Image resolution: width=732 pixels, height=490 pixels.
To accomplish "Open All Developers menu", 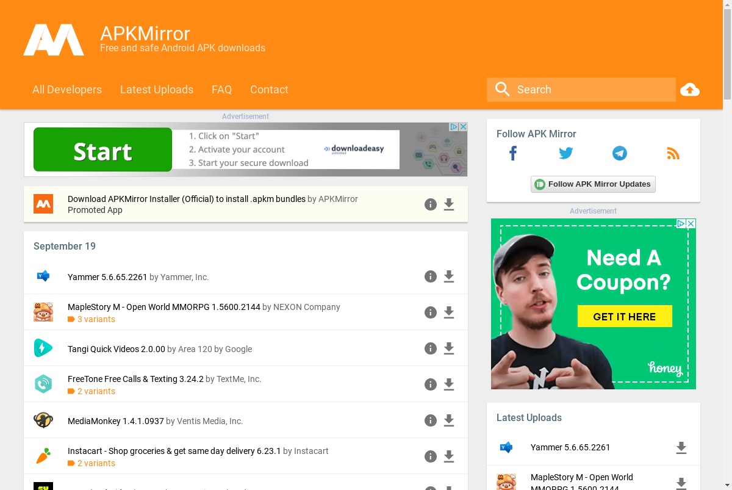I will pyautogui.click(x=67, y=90).
